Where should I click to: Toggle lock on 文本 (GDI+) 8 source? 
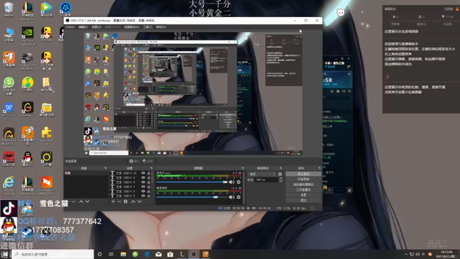tap(149, 182)
